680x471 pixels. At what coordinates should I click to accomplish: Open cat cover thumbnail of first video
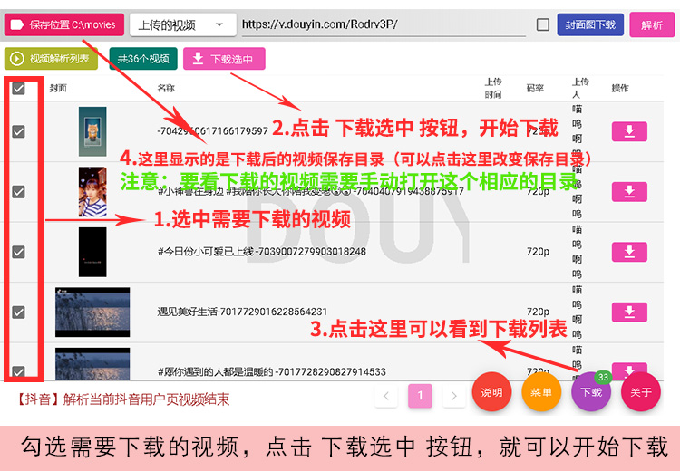click(92, 131)
